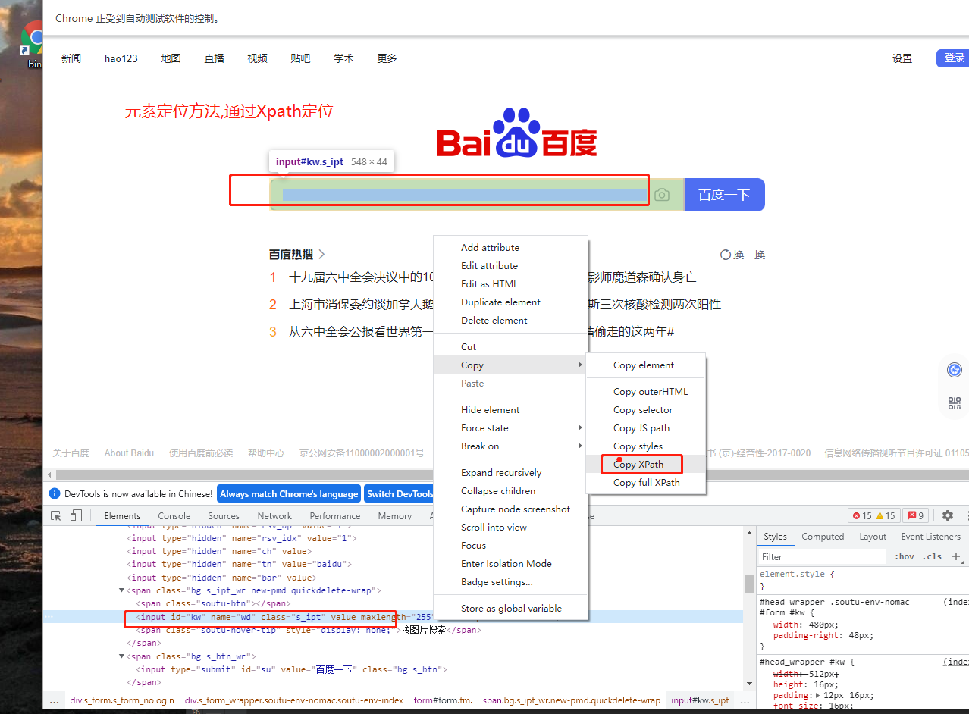969x714 pixels.
Task: Click the 百度一下 search button
Action: tap(724, 195)
